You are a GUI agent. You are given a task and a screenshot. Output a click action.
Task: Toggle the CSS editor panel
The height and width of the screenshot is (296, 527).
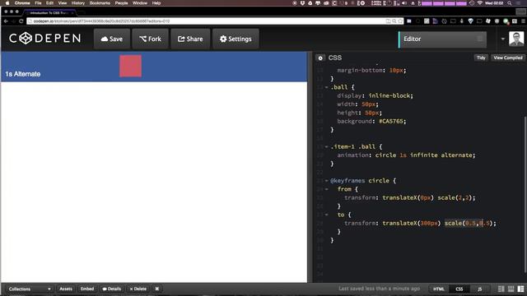[x=459, y=289]
